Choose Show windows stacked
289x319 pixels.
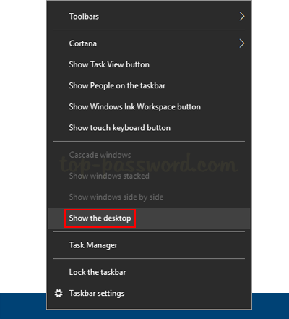(x=149, y=176)
